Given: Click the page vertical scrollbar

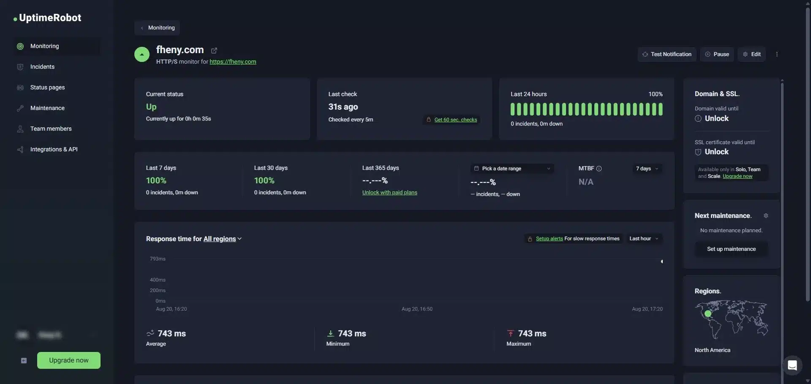Looking at the screenshot, I should click(808, 154).
